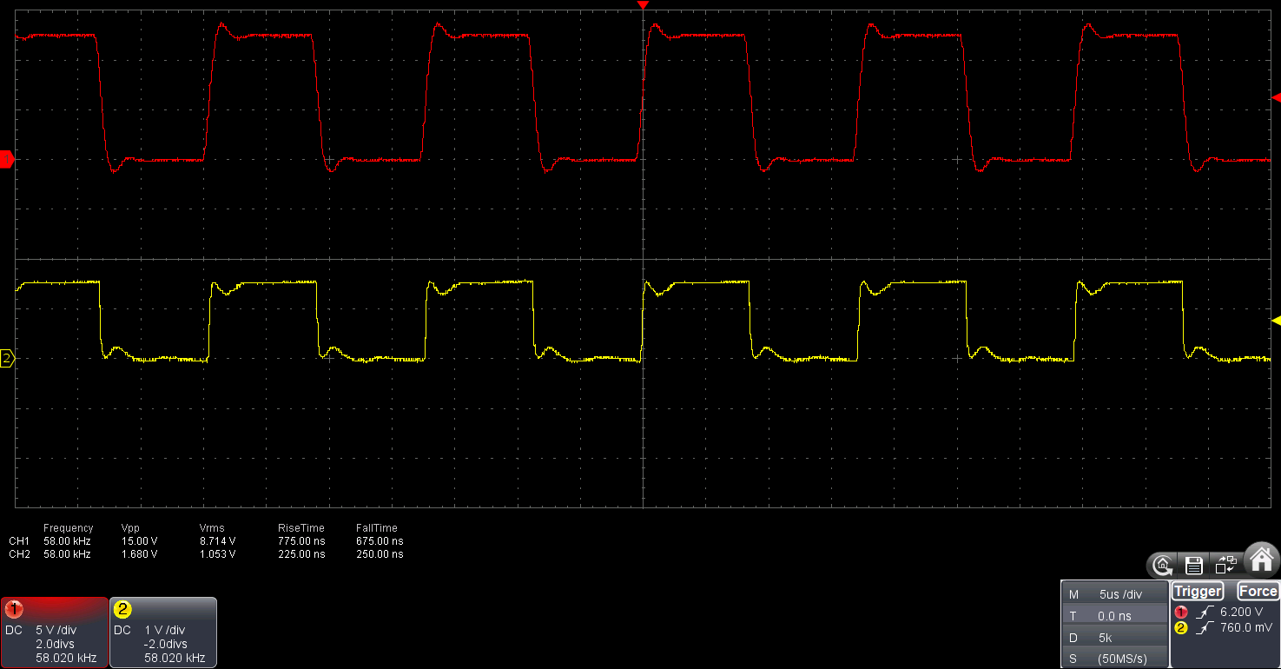Open the Home menu icon
The width and height of the screenshot is (1281, 669).
coord(1262,558)
